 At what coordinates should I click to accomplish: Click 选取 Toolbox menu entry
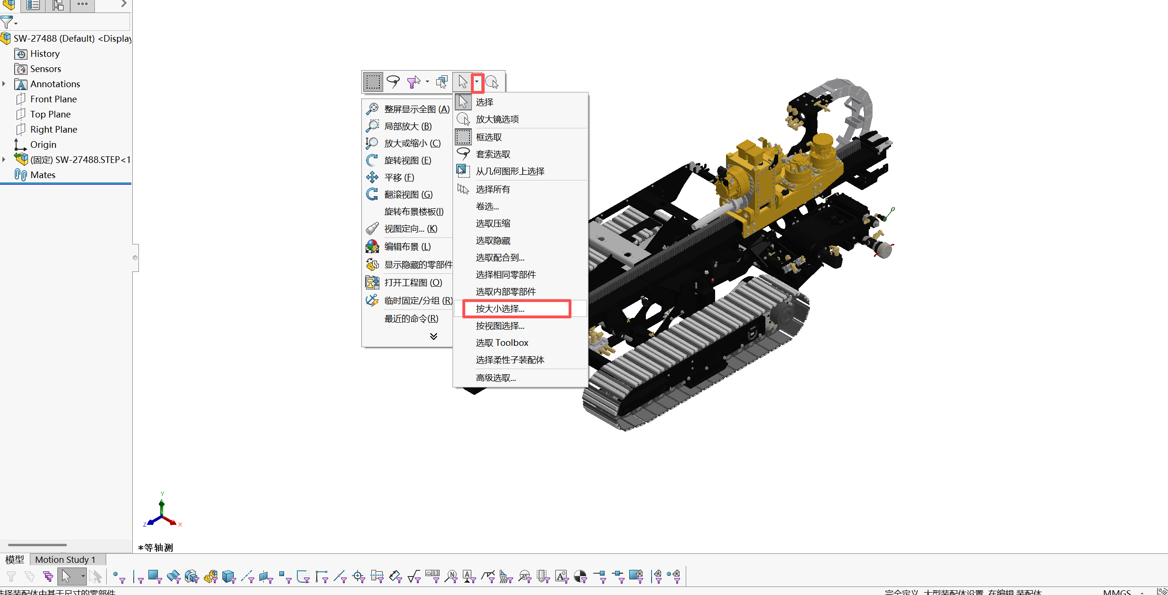(502, 343)
